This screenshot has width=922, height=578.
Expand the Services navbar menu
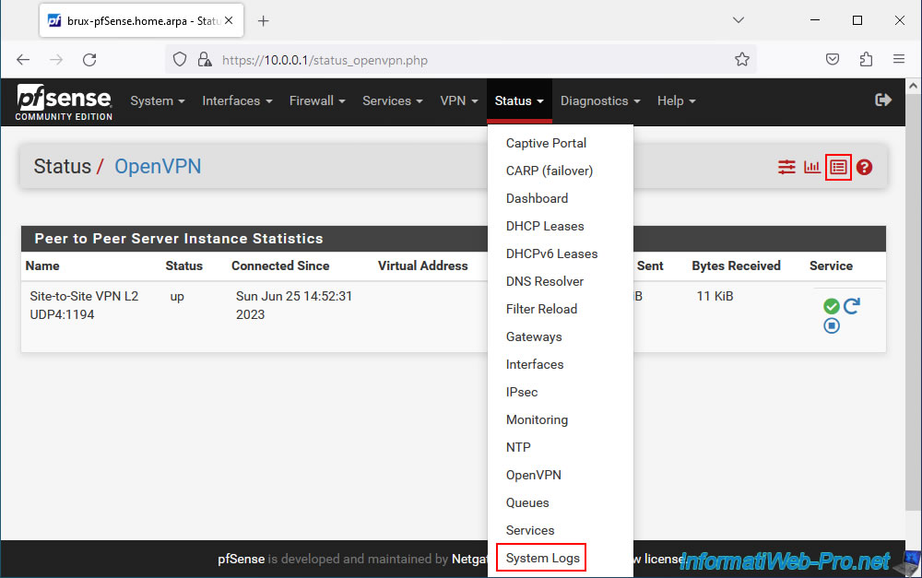pyautogui.click(x=392, y=101)
